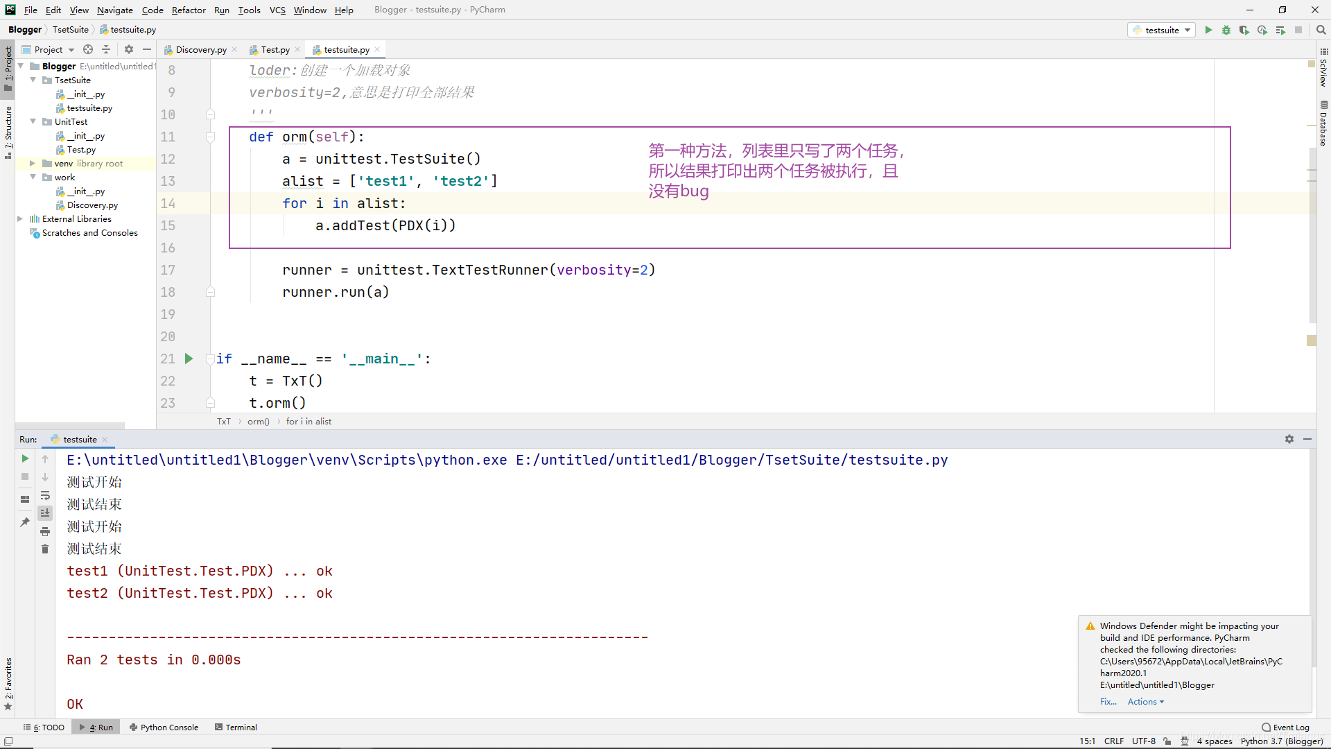
Task: Collapse the work folder
Action: pos(33,177)
